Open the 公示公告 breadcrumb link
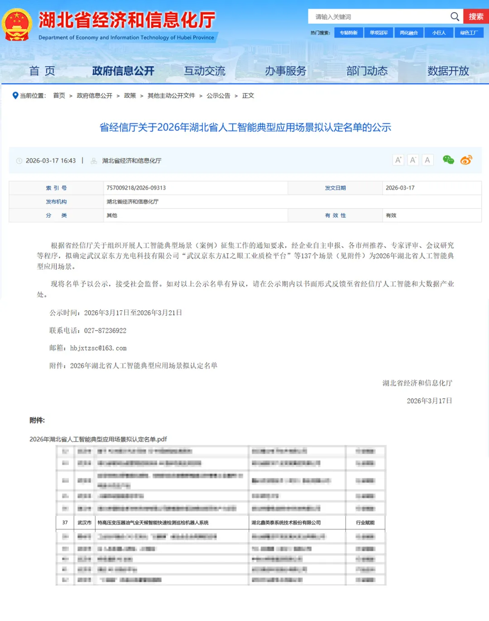Image resolution: width=489 pixels, height=621 pixels. click(218, 96)
